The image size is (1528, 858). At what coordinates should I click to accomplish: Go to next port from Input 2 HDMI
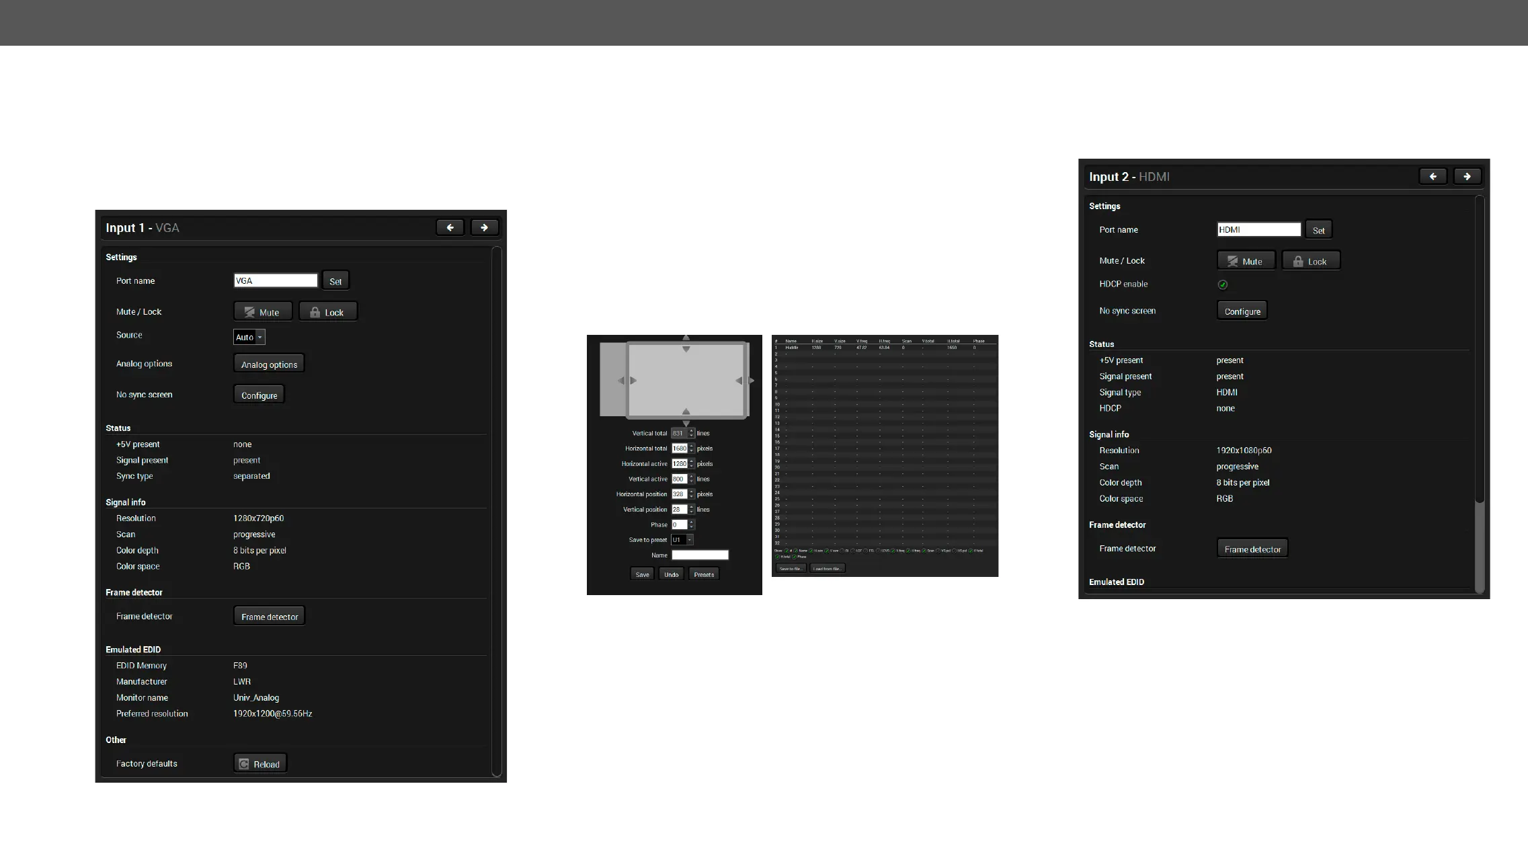tap(1467, 176)
